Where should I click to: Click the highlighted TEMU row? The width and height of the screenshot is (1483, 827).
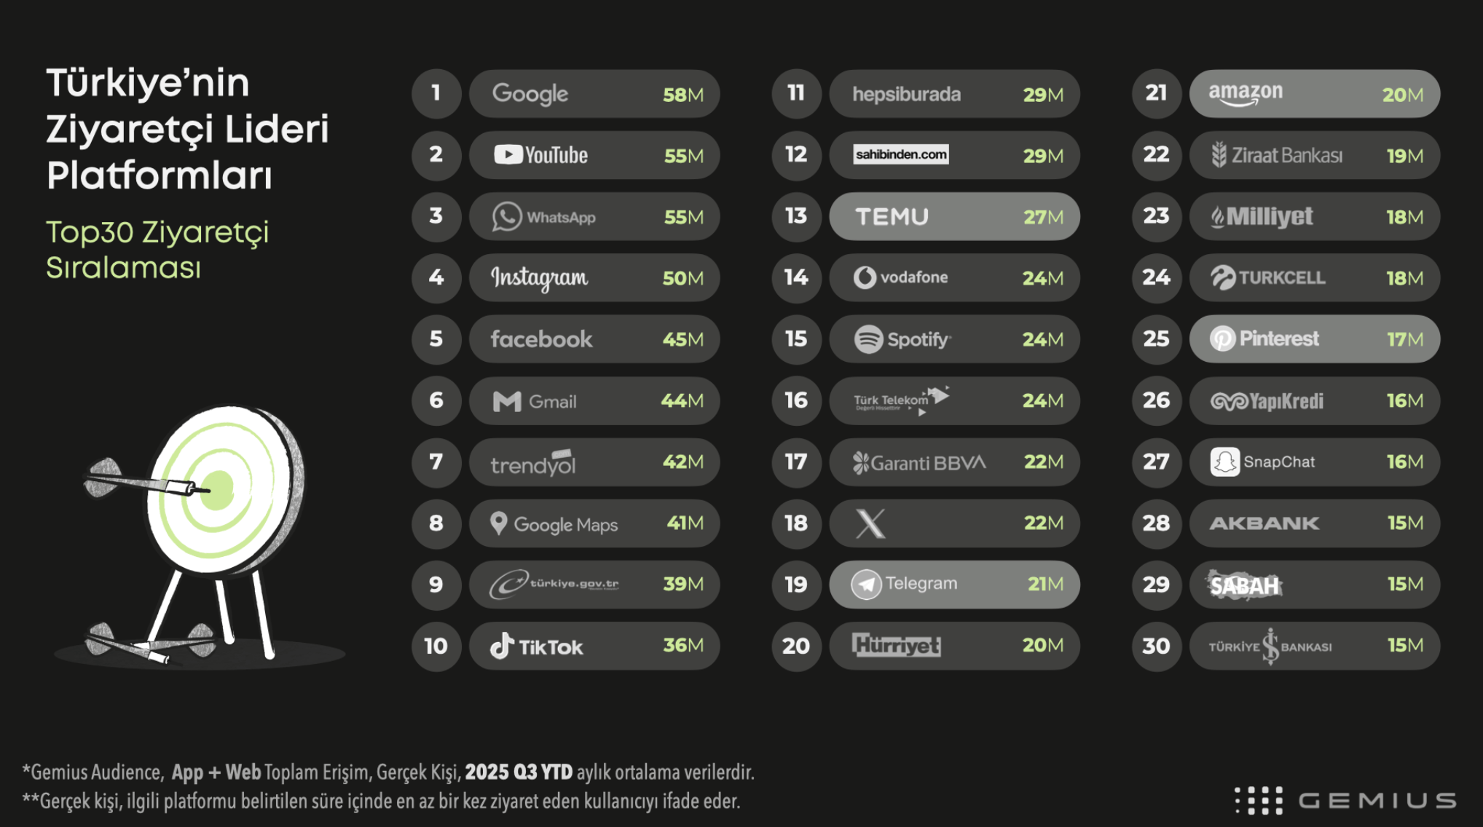tap(954, 217)
